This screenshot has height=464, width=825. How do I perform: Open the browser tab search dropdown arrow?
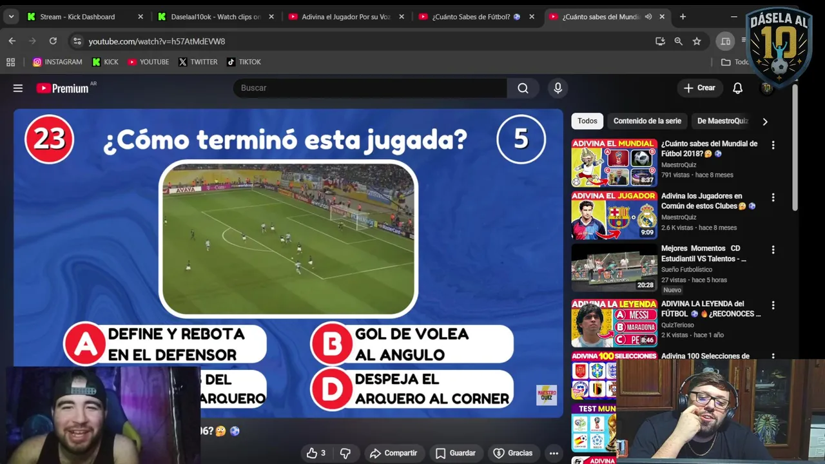pyautogui.click(x=11, y=17)
